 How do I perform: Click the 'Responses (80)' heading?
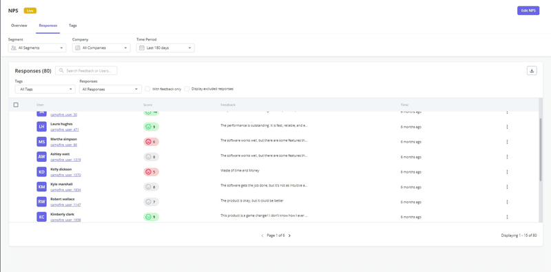point(33,71)
